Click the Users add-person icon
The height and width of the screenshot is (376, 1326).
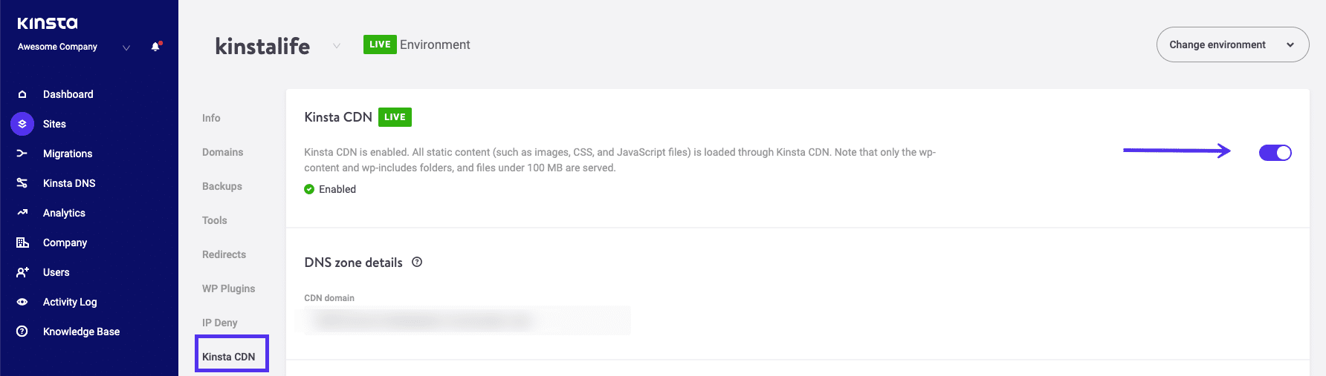(x=22, y=272)
